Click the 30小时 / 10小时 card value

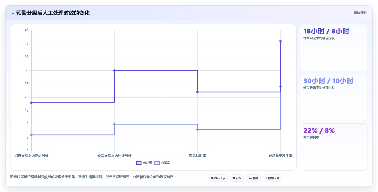[328, 81]
